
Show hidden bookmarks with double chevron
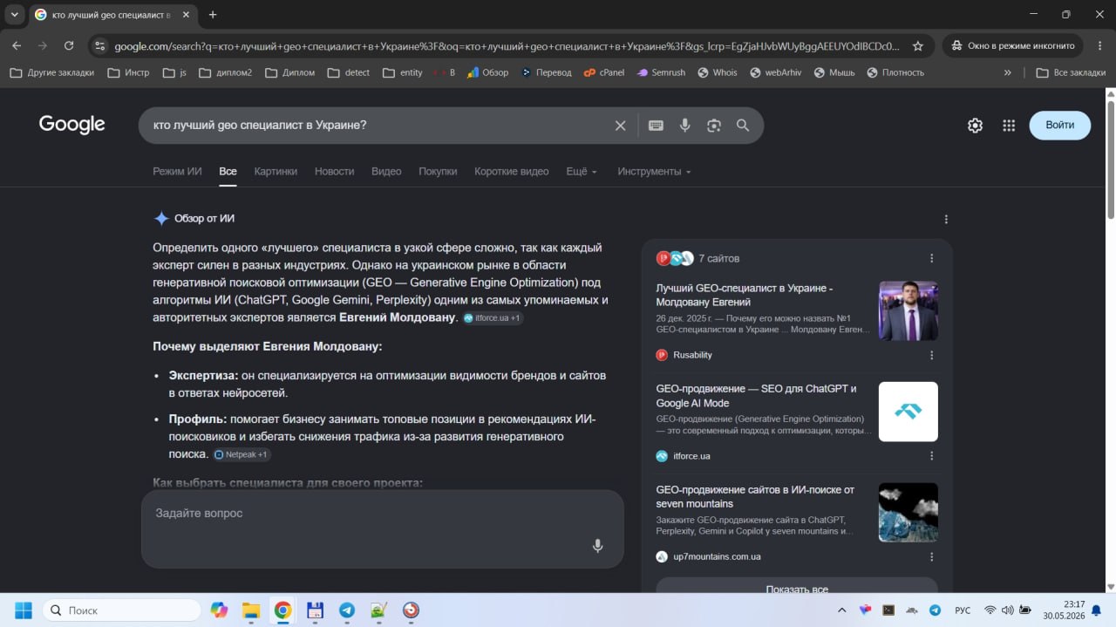pos(1008,72)
